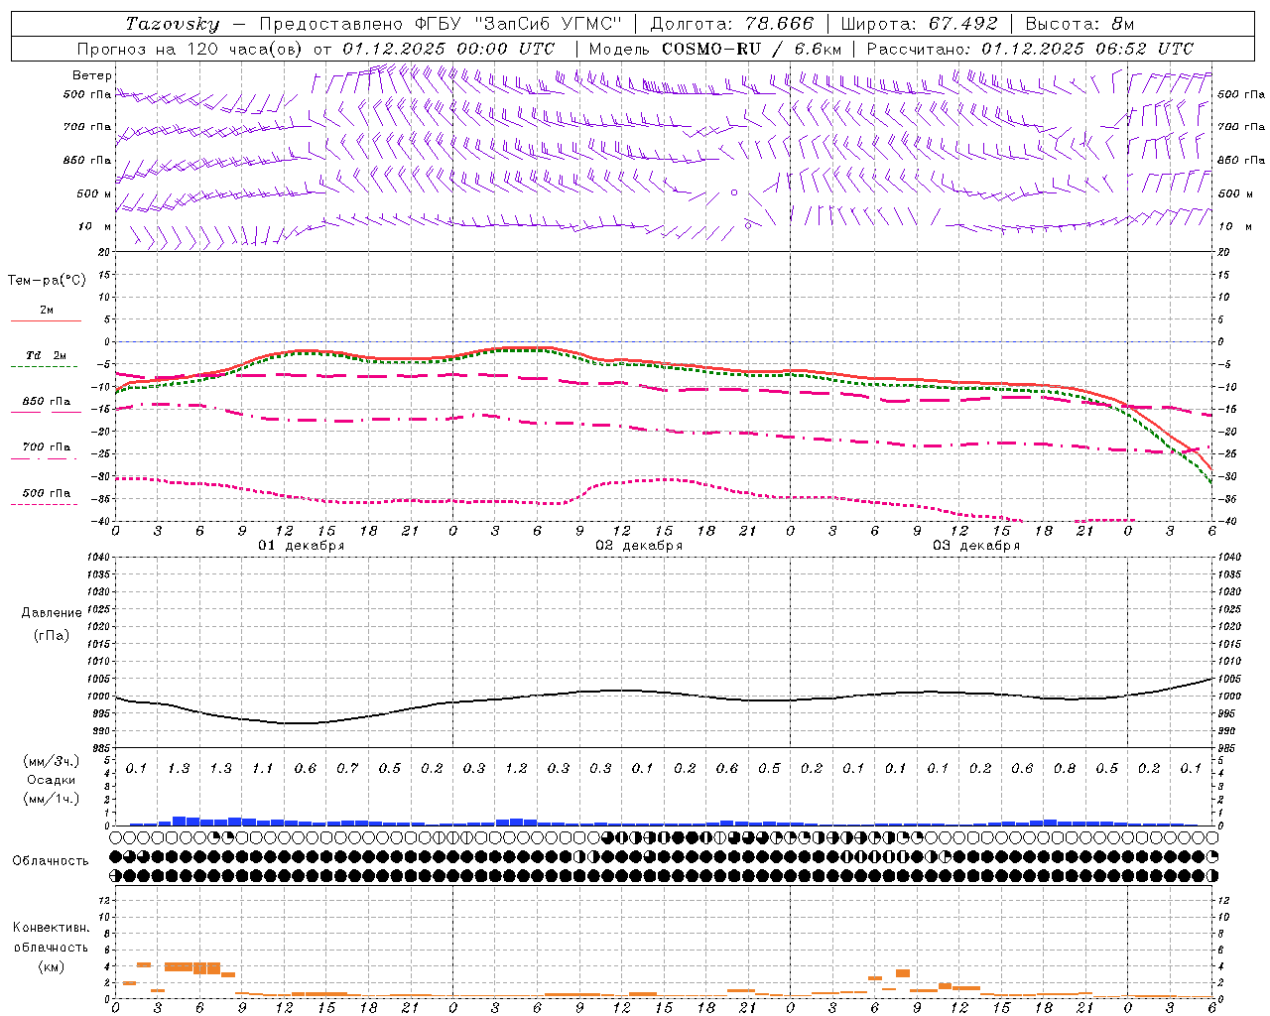Click the 985 label on right pressure axis

pyautogui.click(x=1227, y=748)
